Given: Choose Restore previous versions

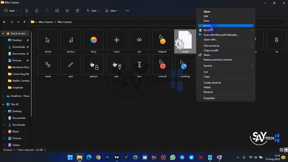Looking at the screenshot, I should (226, 60).
